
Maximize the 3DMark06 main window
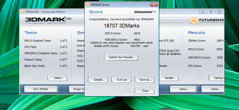(211, 12)
